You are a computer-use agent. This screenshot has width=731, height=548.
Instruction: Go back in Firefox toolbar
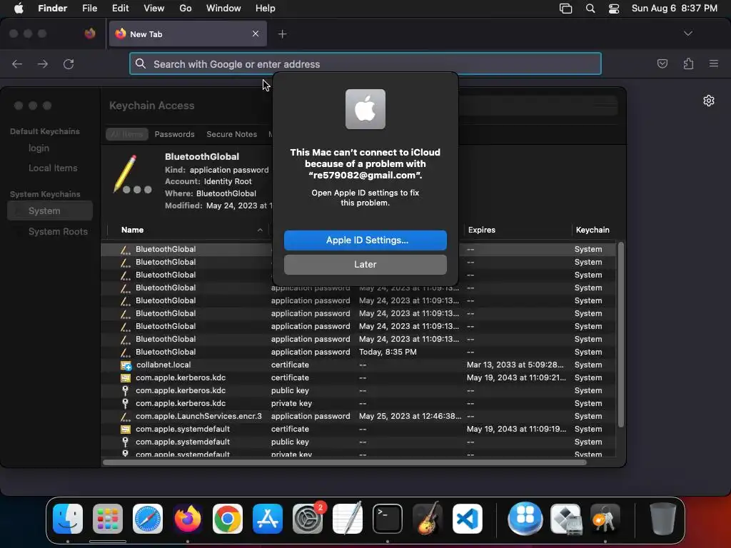[x=17, y=64]
